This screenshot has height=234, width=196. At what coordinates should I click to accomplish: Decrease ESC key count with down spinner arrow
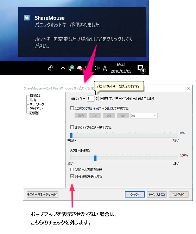(96, 100)
